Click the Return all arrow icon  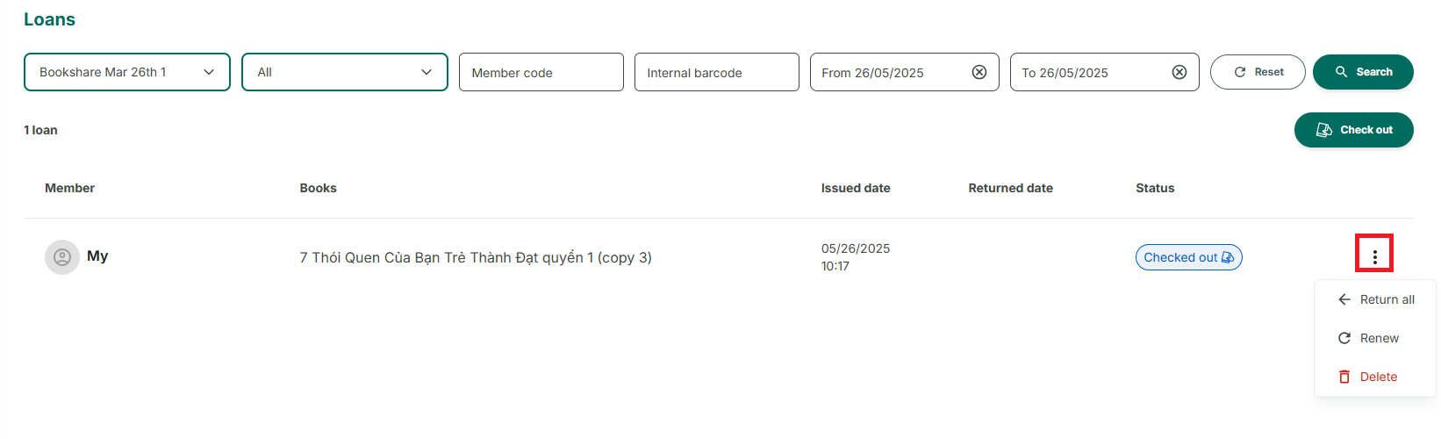click(x=1344, y=299)
